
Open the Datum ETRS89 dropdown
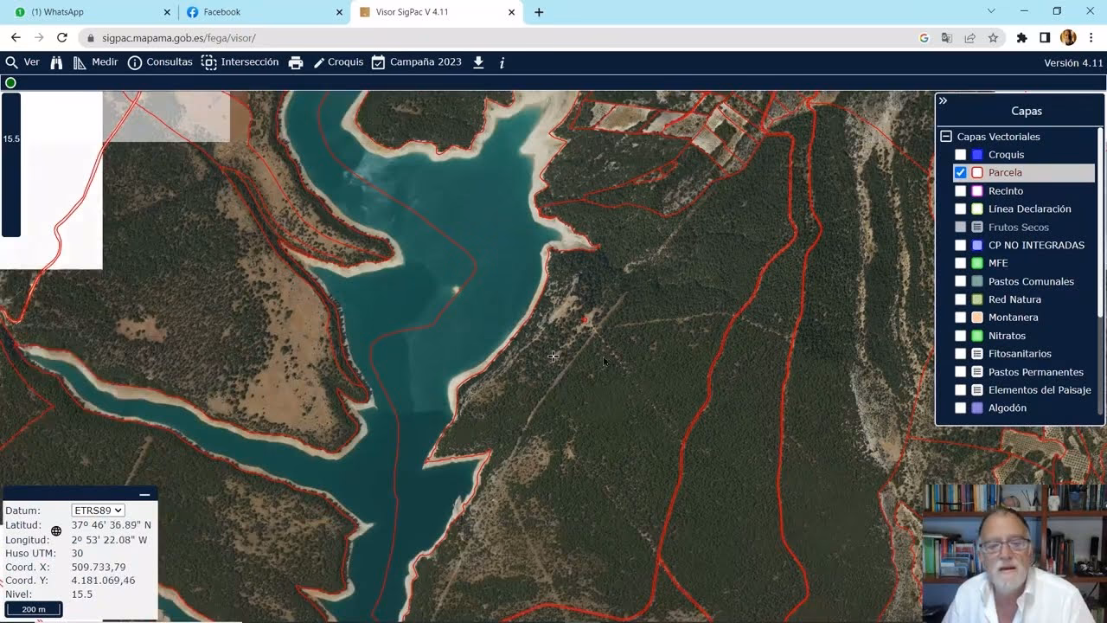click(x=98, y=511)
